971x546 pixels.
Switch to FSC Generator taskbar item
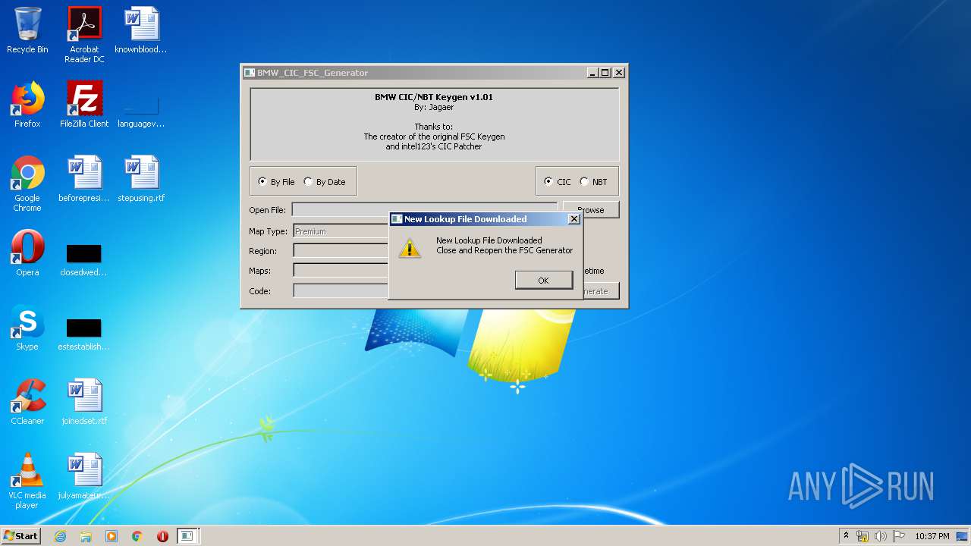click(x=187, y=536)
